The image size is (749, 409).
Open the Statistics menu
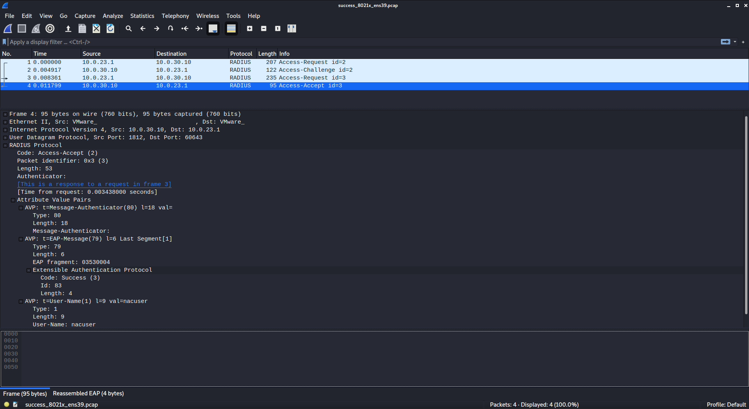(142, 16)
